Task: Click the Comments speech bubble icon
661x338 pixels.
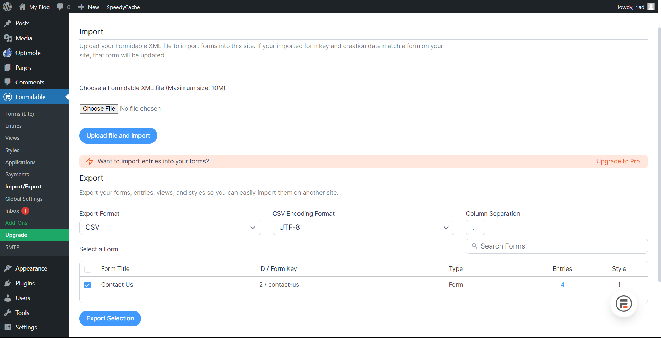Action: (8, 82)
